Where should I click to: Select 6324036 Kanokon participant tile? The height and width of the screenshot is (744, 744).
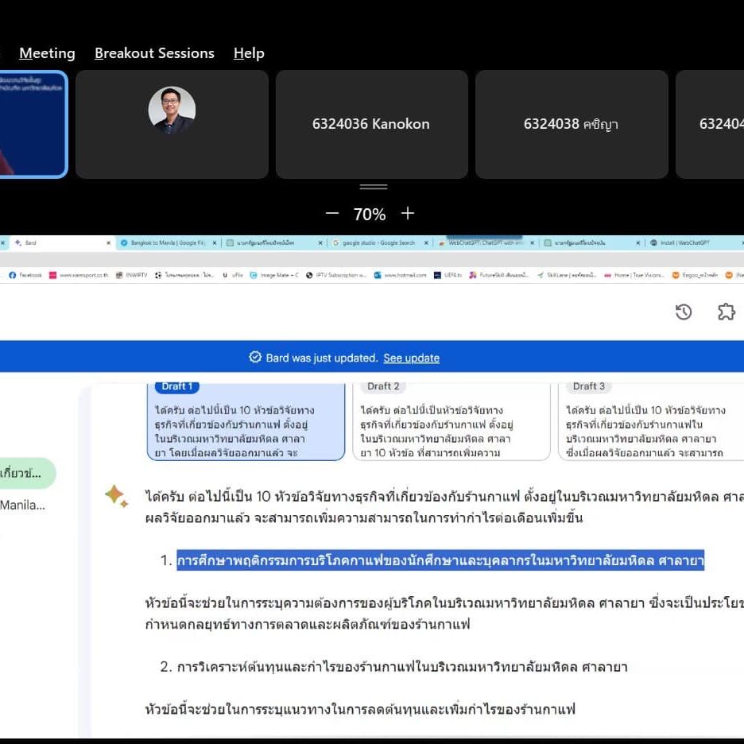click(370, 124)
